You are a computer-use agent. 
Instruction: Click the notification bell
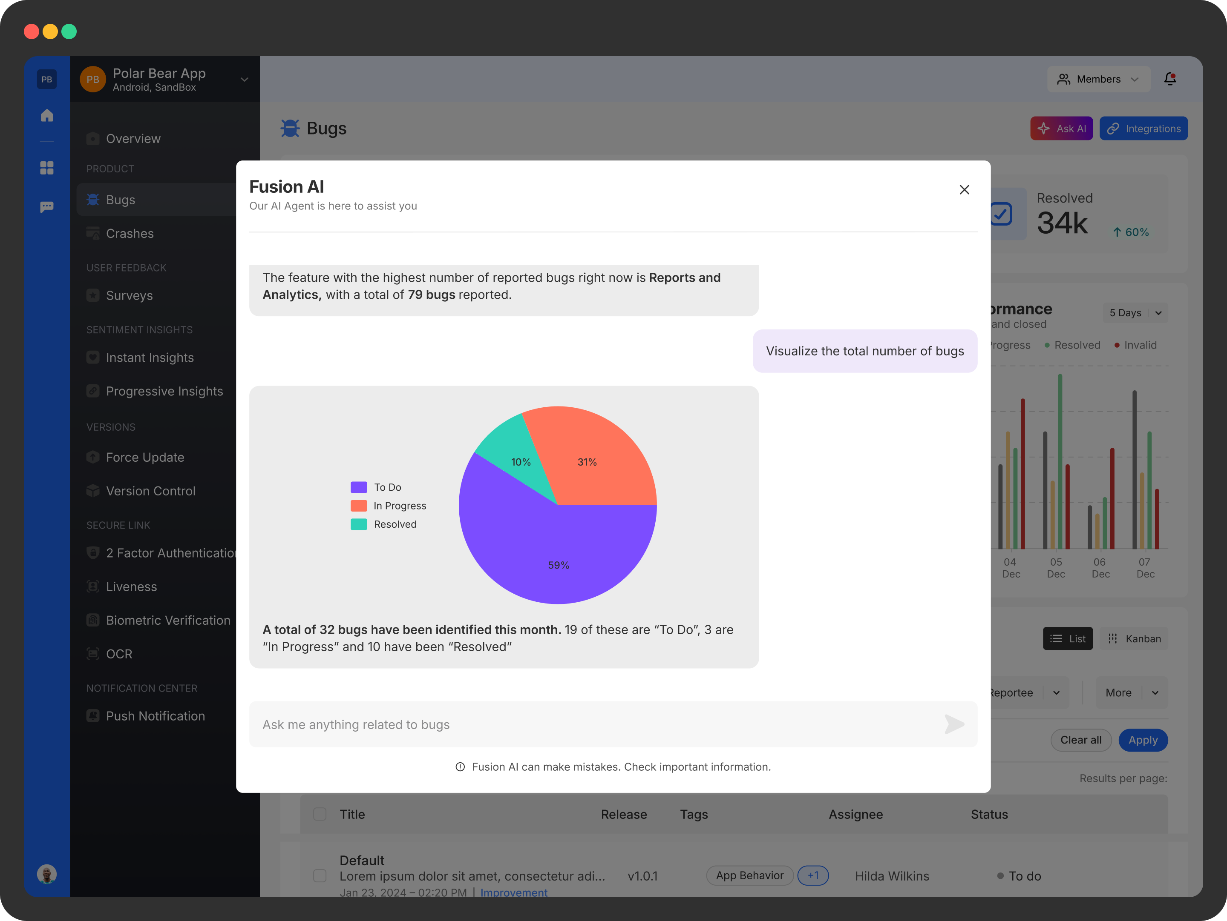point(1170,79)
